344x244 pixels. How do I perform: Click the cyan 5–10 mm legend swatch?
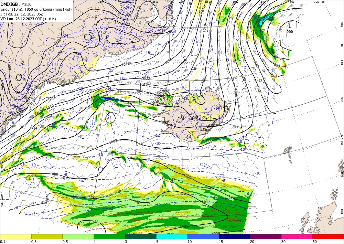click(x=172, y=236)
